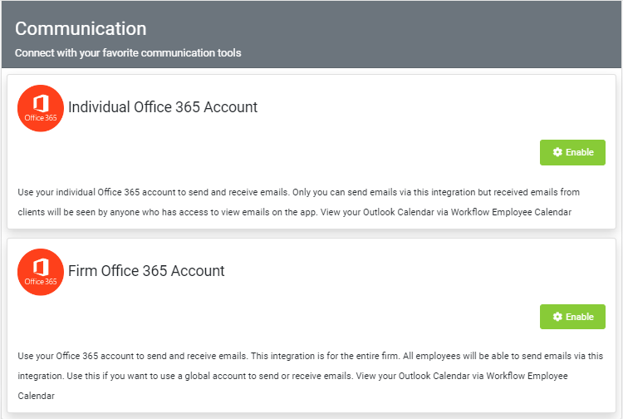The height and width of the screenshot is (419, 623).
Task: Click the Communication section title
Action: tap(81, 28)
